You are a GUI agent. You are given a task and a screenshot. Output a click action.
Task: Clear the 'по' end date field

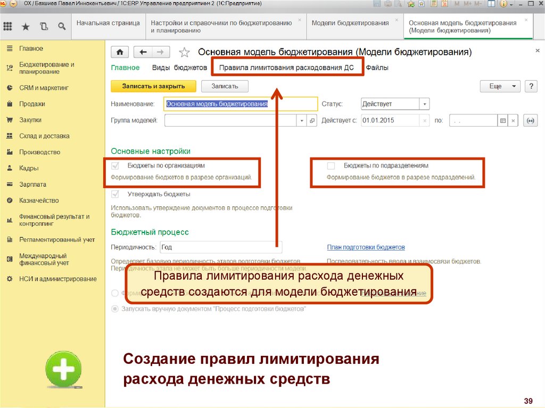click(513, 121)
